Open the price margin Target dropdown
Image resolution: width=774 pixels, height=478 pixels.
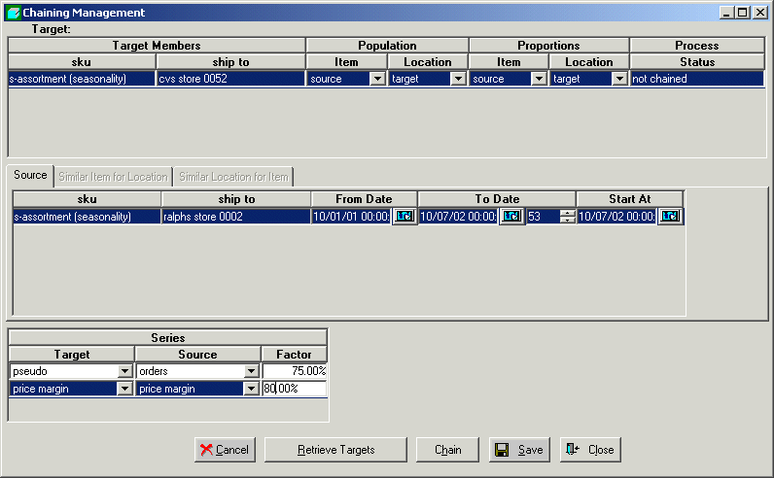coord(124,389)
